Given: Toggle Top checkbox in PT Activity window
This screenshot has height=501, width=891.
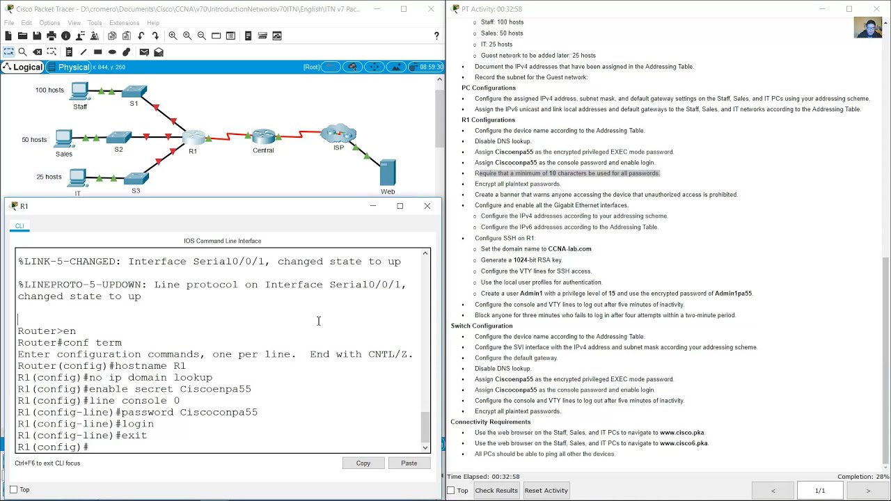Looking at the screenshot, I should click(451, 491).
